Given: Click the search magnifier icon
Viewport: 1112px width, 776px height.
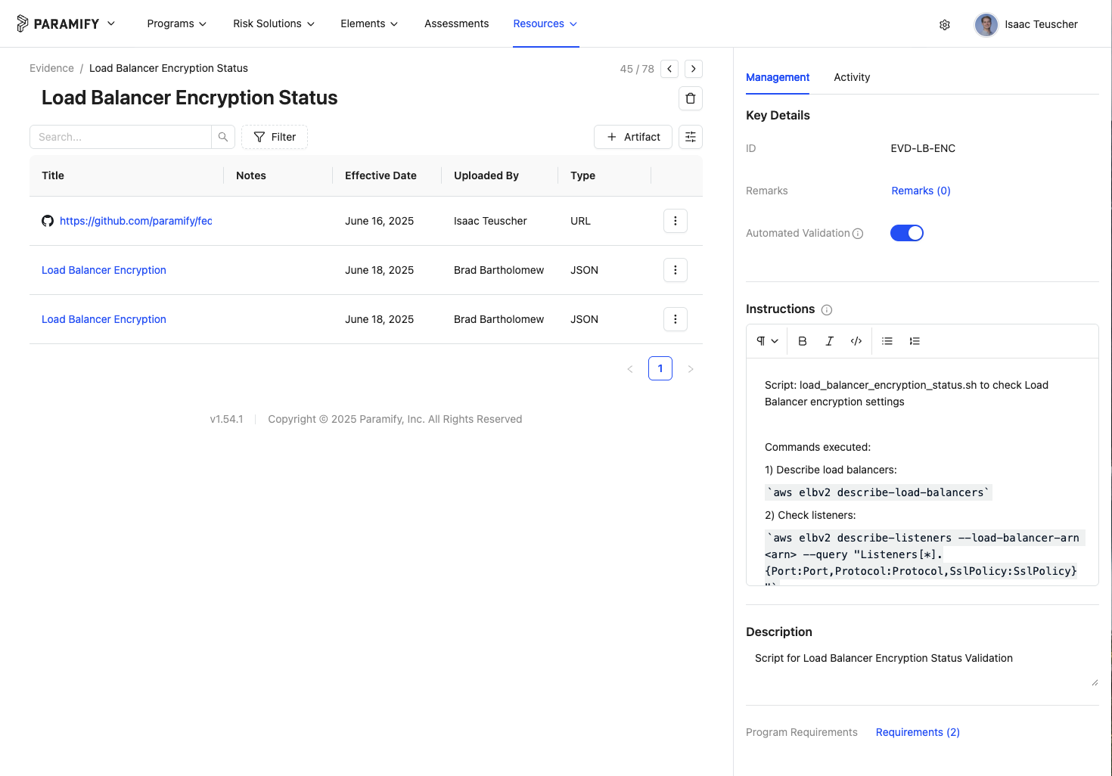Looking at the screenshot, I should coord(223,137).
